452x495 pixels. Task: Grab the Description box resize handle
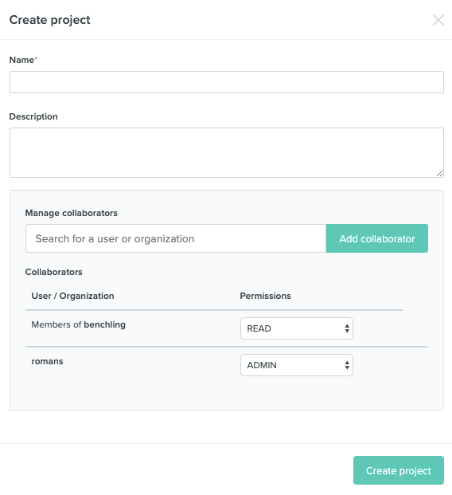[x=440, y=173]
